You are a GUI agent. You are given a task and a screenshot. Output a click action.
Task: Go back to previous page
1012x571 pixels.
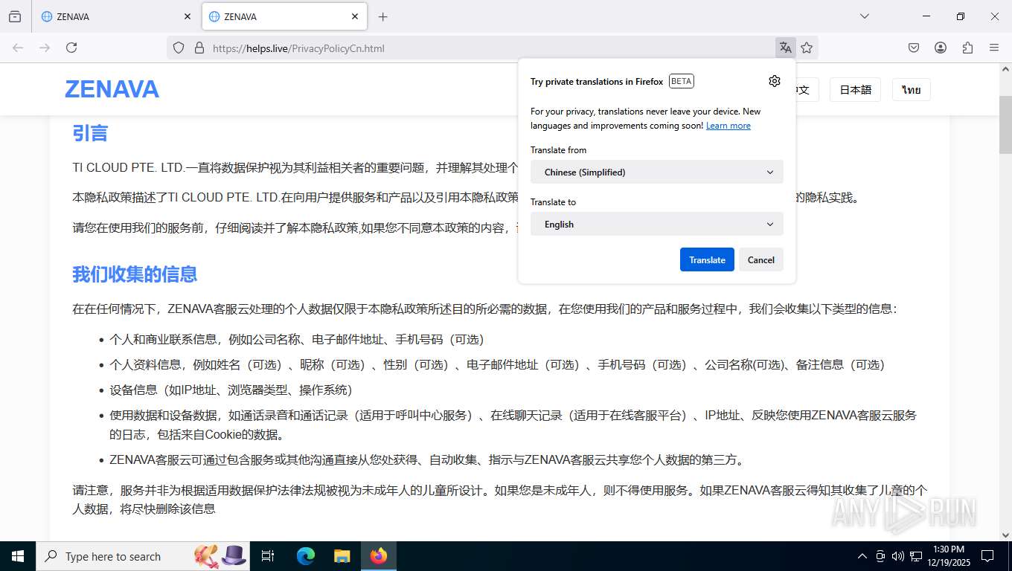pyautogui.click(x=18, y=48)
